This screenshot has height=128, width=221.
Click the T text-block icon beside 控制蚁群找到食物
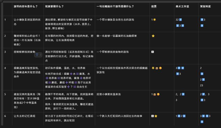pos(37,55)
